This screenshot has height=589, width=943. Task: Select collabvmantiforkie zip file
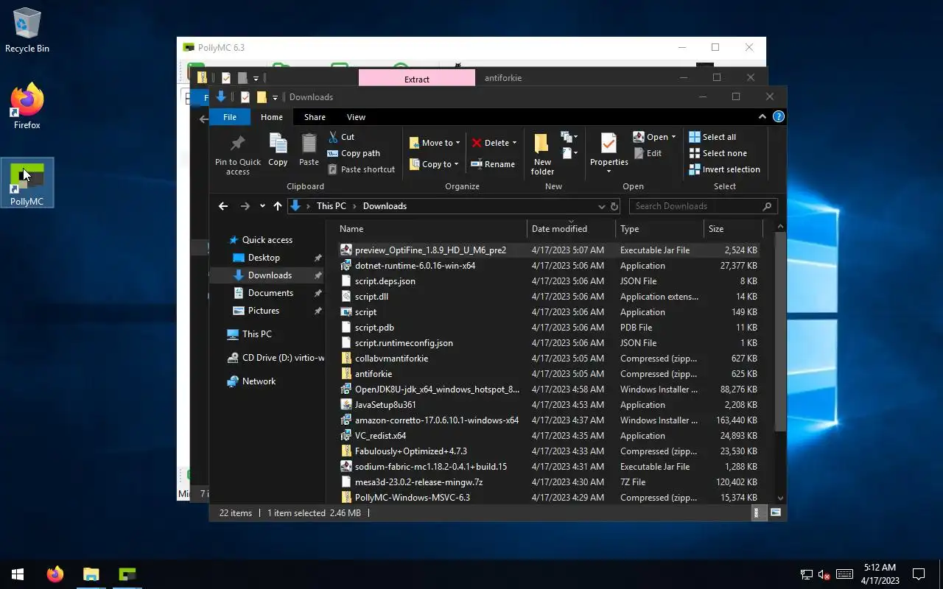coord(391,359)
